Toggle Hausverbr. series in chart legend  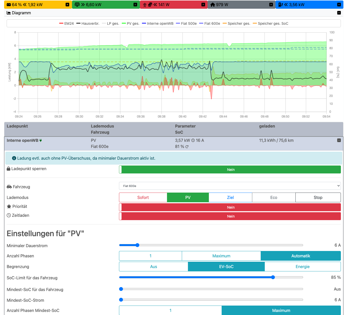(88, 23)
